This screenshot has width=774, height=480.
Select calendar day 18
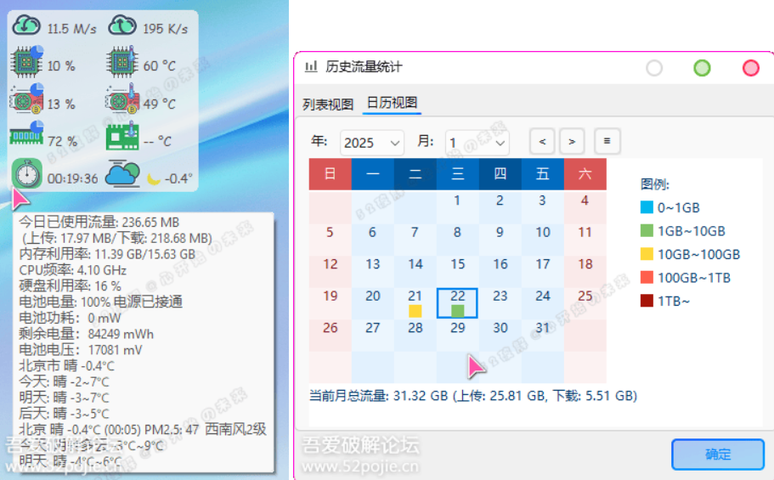pyautogui.click(x=585, y=271)
